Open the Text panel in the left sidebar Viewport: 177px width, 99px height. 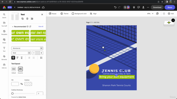click(x=4, y=49)
